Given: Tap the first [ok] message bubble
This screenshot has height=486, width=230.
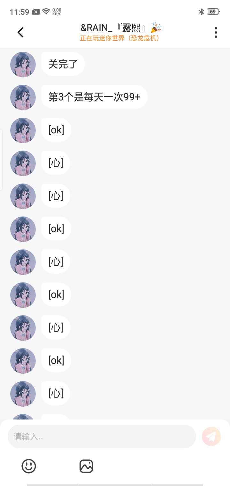Looking at the screenshot, I should click(x=56, y=130).
